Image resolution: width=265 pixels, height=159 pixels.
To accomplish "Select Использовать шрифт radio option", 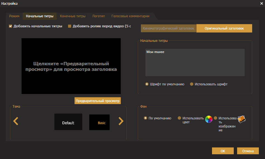I will point(191,84).
